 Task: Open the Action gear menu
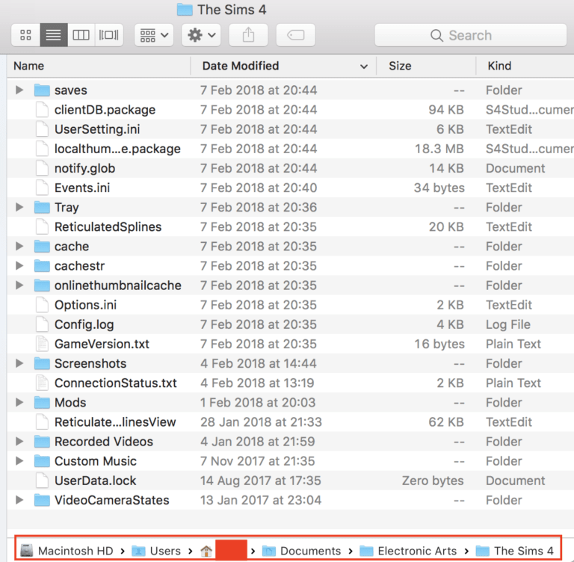pyautogui.click(x=201, y=35)
